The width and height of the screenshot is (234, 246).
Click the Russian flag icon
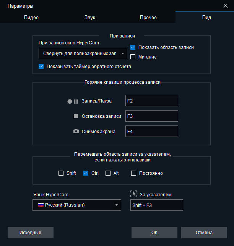click(41, 205)
